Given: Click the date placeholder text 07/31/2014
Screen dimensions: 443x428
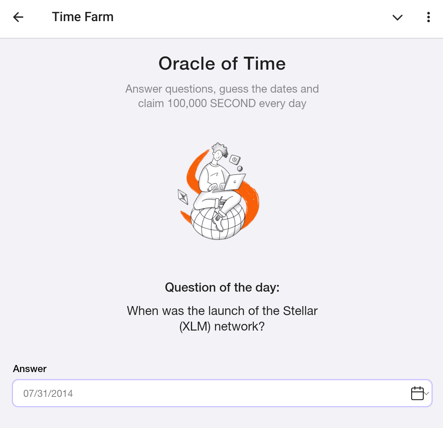Looking at the screenshot, I should tap(48, 393).
